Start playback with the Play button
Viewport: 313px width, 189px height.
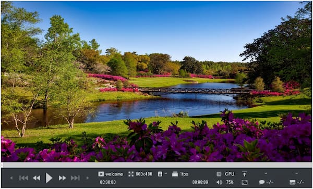(x=49, y=178)
